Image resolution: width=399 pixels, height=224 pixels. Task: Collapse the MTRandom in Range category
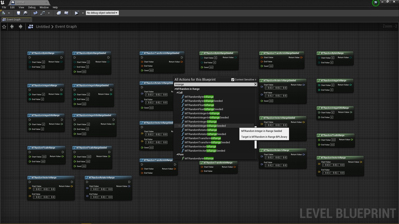tap(175, 89)
